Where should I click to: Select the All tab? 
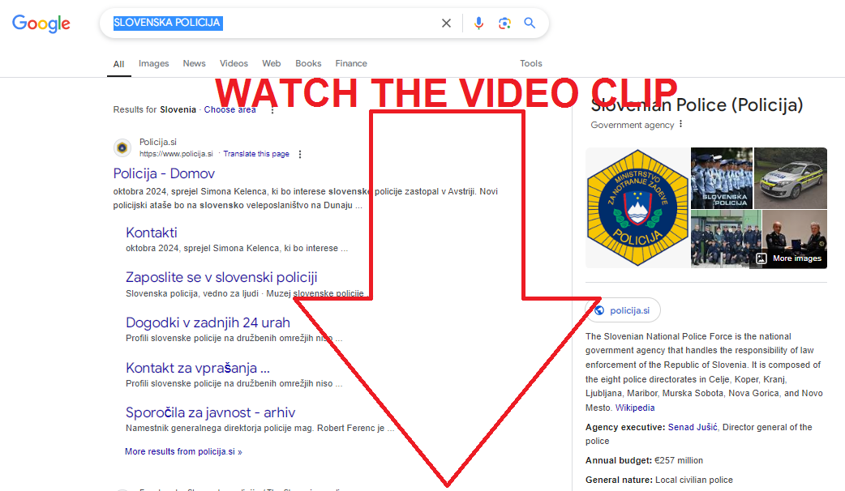coord(118,63)
